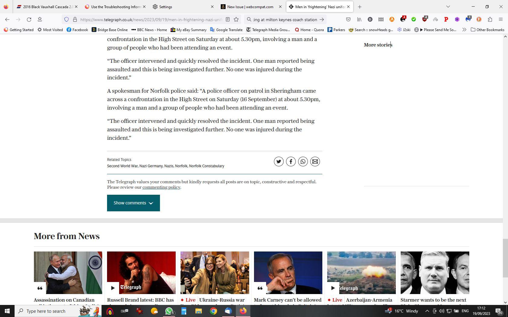Show hidden system tray icons

427,311
